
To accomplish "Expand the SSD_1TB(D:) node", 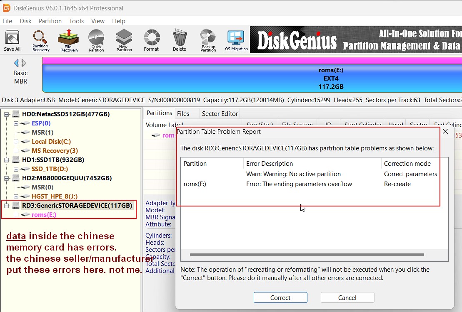I will point(16,169).
